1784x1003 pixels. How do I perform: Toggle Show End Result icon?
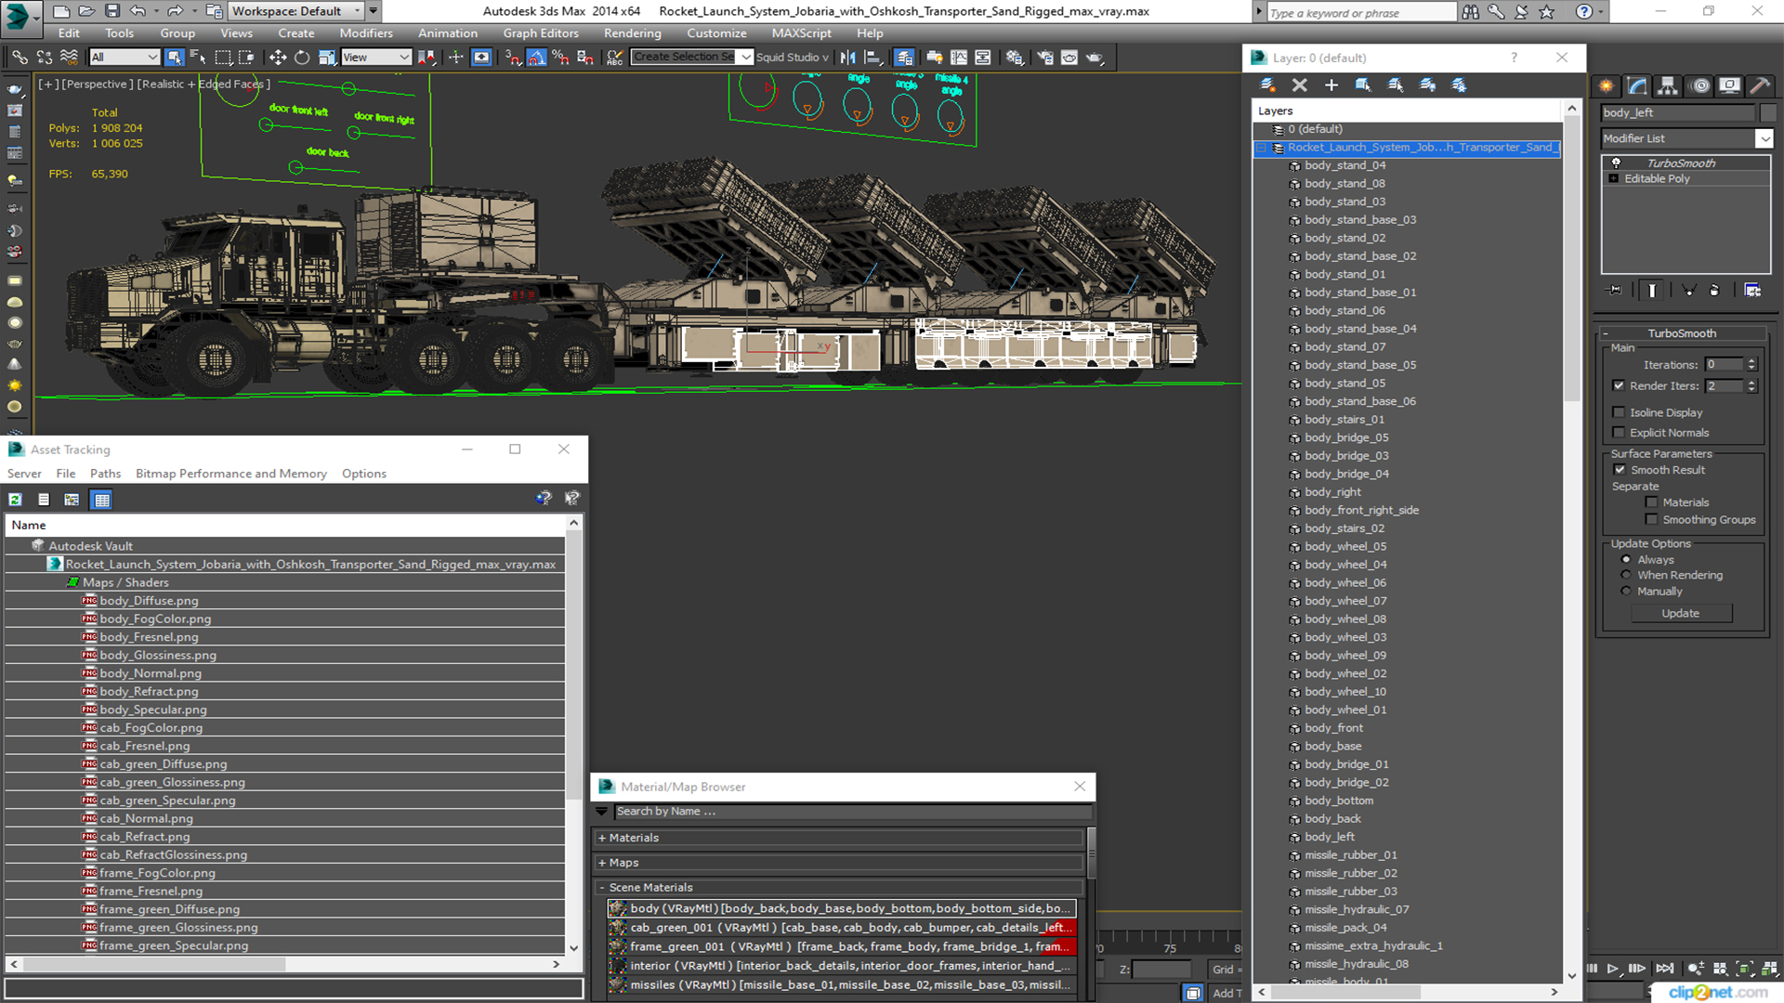click(1652, 290)
